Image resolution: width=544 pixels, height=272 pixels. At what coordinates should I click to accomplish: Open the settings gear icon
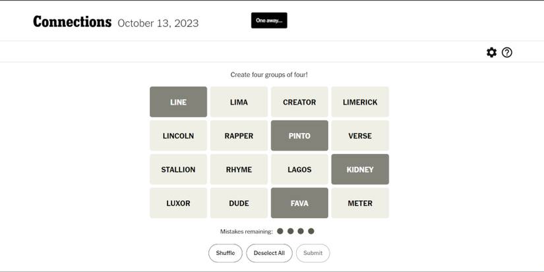pyautogui.click(x=491, y=53)
